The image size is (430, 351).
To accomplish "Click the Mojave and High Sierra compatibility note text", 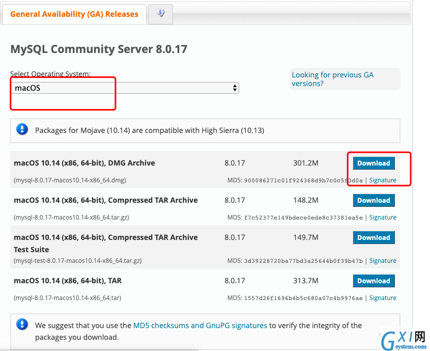I will [x=150, y=130].
